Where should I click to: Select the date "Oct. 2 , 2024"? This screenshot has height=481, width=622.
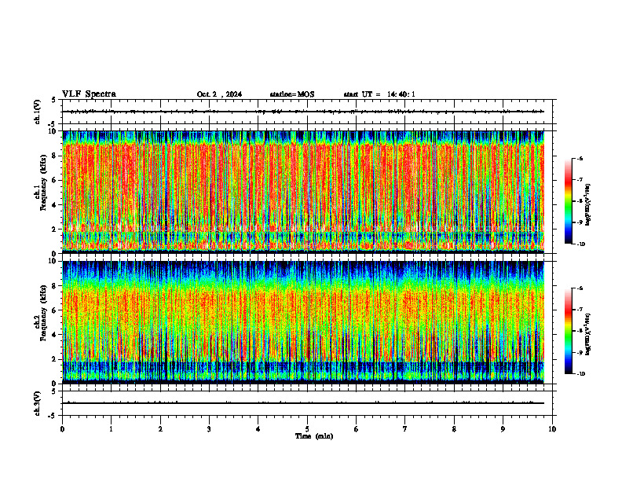[219, 94]
